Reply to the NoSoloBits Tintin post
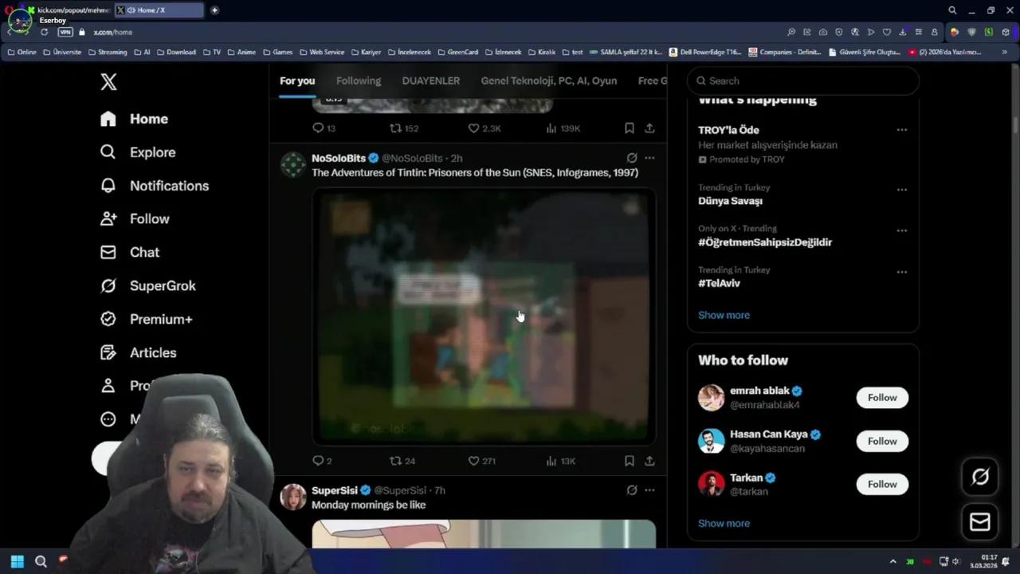1020x574 pixels. coord(322,461)
